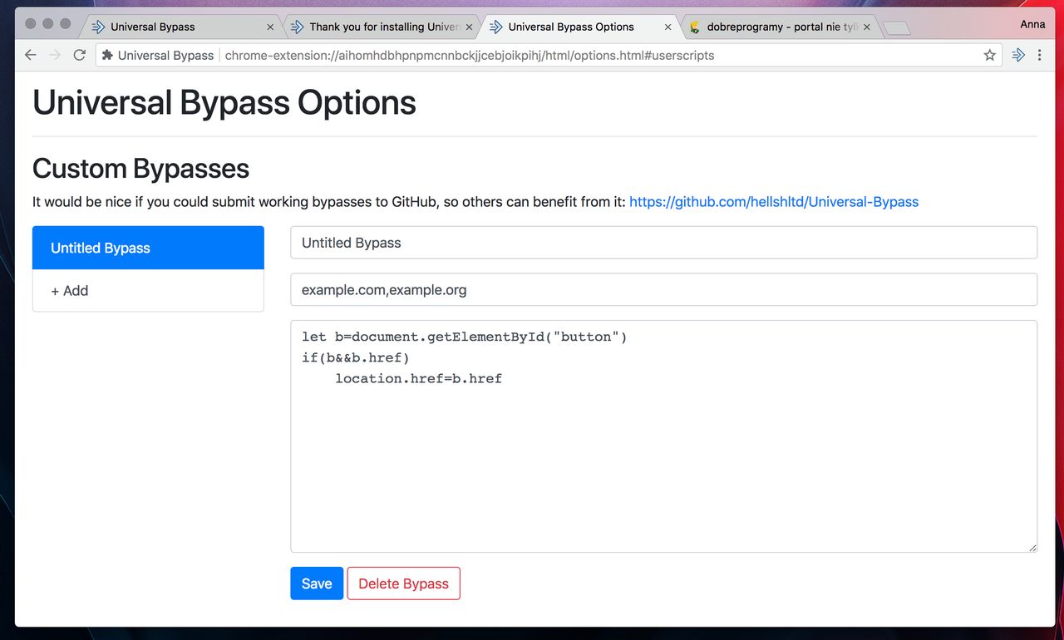Click the browser forward arrow
This screenshot has width=1064, height=640.
[x=55, y=55]
